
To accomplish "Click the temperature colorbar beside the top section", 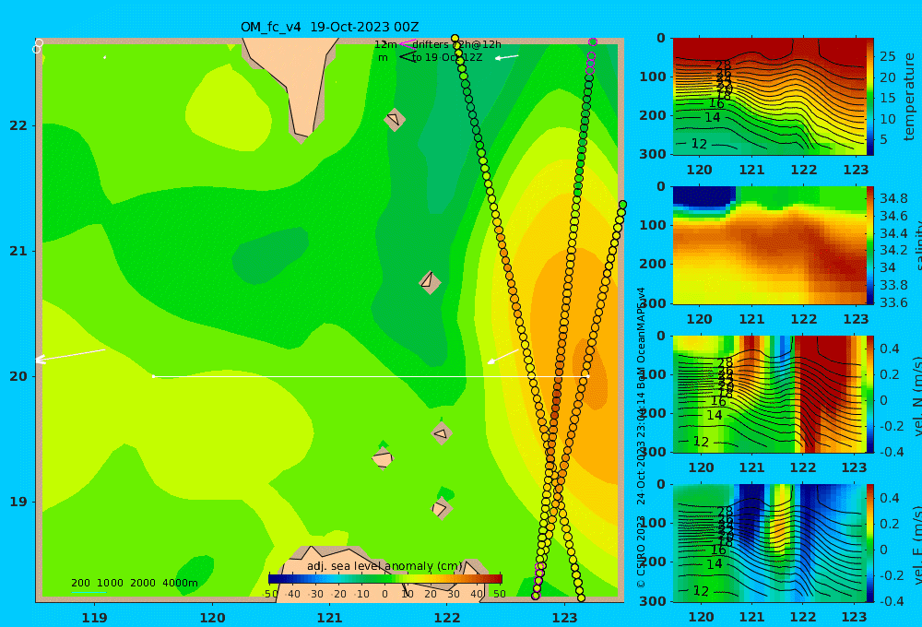I will pos(869,97).
